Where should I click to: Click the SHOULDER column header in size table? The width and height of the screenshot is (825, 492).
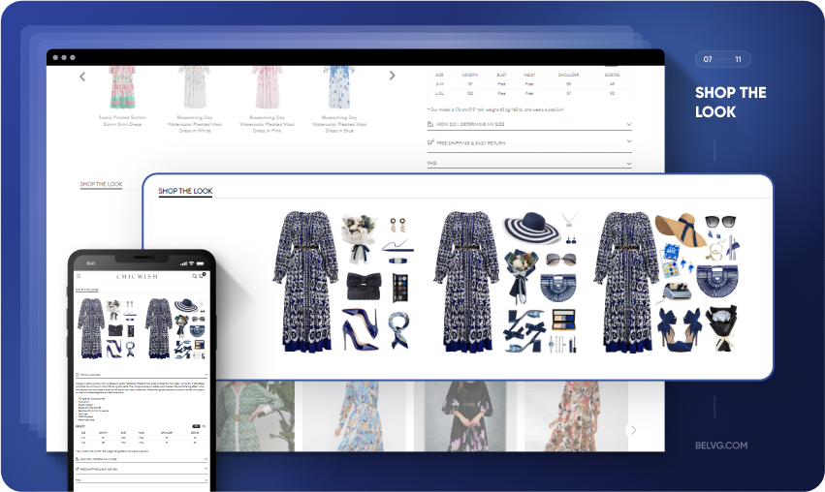(568, 75)
